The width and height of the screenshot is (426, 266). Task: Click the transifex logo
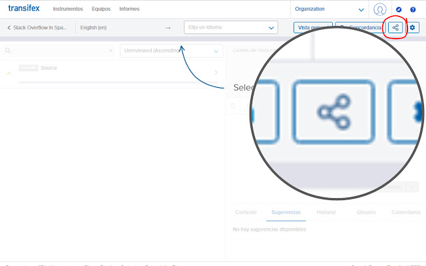(x=24, y=8)
